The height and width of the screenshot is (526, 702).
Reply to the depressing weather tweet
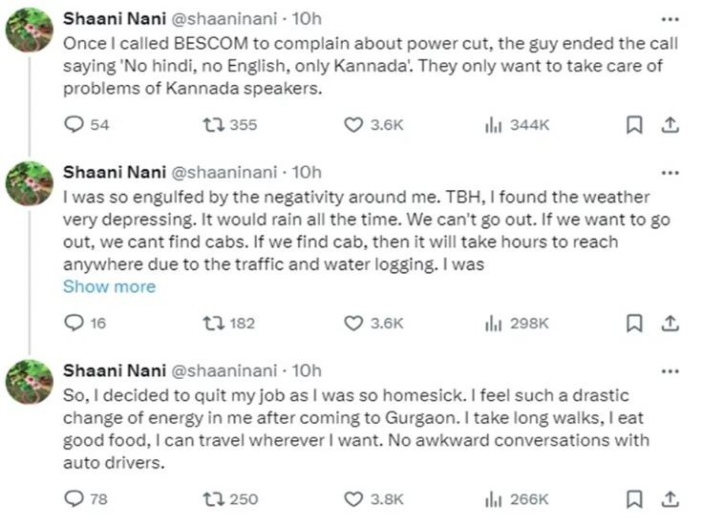click(x=73, y=323)
